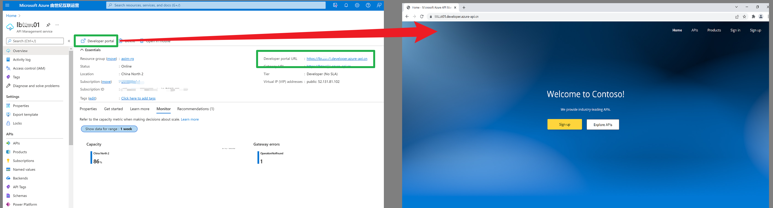The width and height of the screenshot is (773, 208).
Task: Open the Developer portal URL link
Action: (337, 59)
